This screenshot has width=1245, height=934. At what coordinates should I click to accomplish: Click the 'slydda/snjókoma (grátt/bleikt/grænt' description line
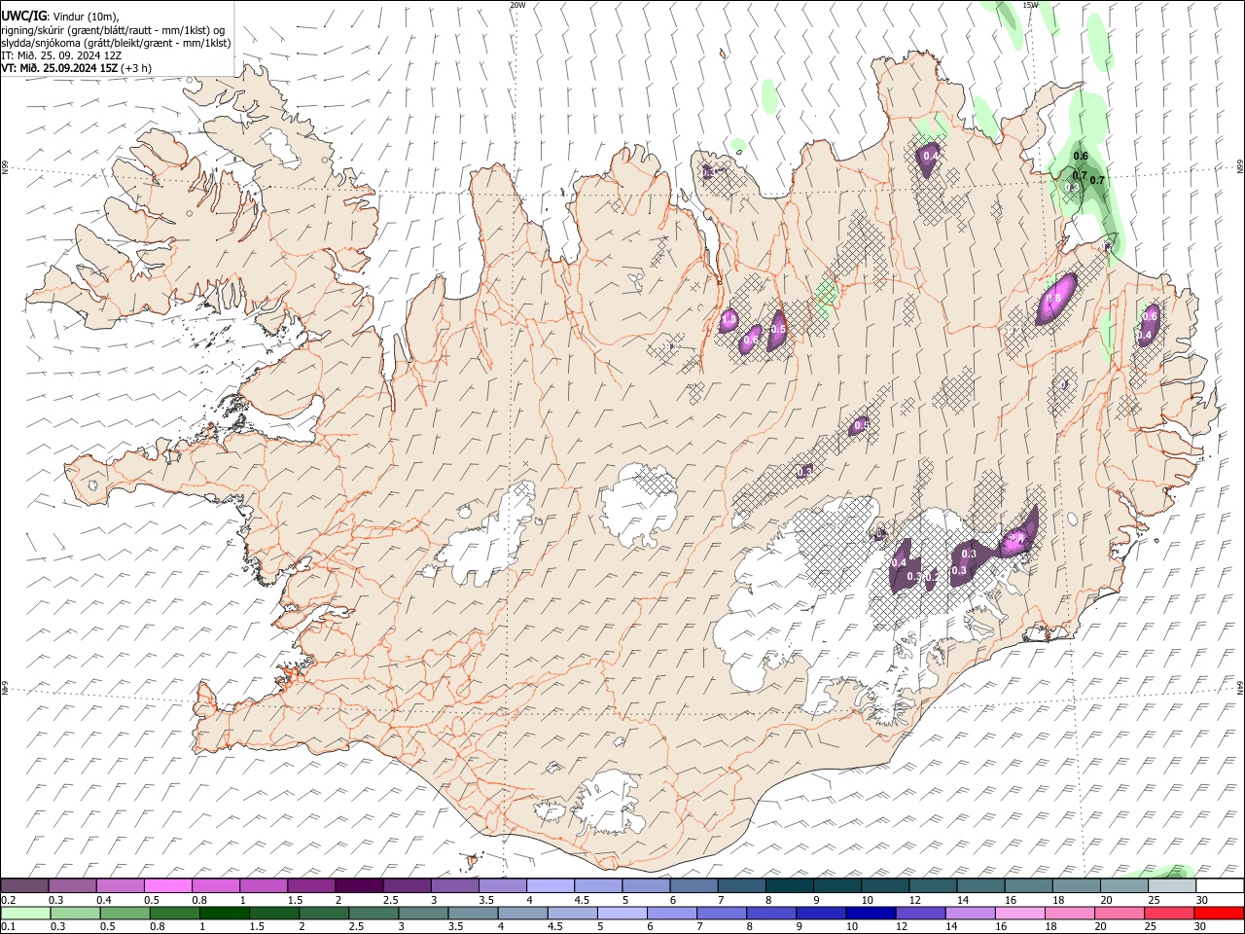pyautogui.click(x=116, y=43)
